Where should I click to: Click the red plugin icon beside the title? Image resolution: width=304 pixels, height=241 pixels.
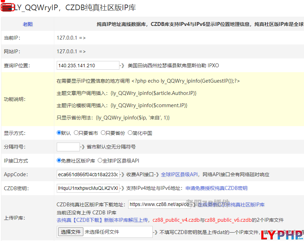click(7, 7)
